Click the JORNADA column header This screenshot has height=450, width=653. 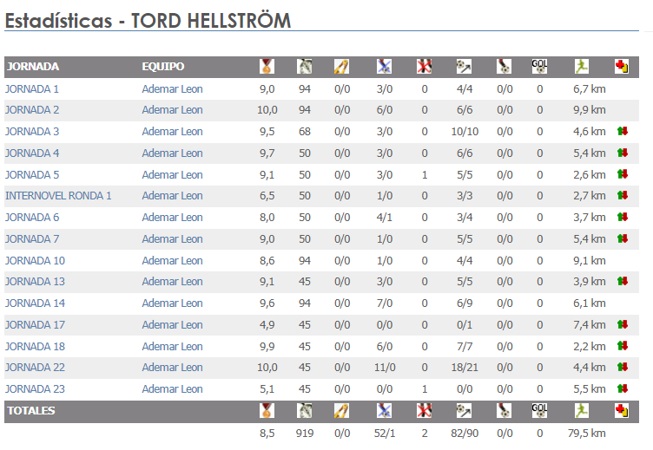click(32, 67)
